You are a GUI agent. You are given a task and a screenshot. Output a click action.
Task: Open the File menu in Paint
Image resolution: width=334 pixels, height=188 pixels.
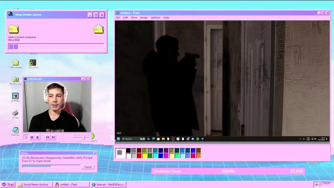click(x=118, y=17)
